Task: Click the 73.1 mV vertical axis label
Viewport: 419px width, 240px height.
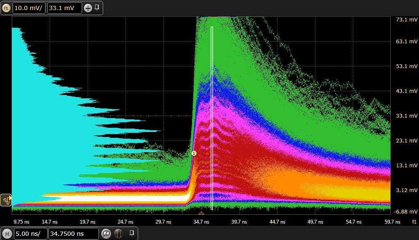Action: click(405, 19)
